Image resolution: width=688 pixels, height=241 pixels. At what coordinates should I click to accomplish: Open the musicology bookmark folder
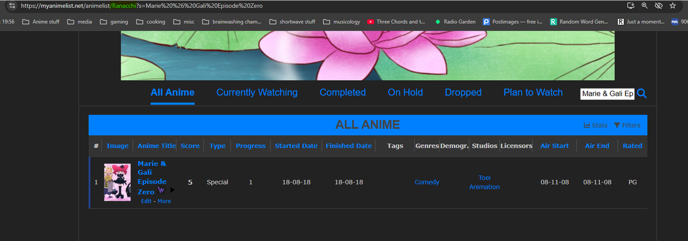coord(342,22)
